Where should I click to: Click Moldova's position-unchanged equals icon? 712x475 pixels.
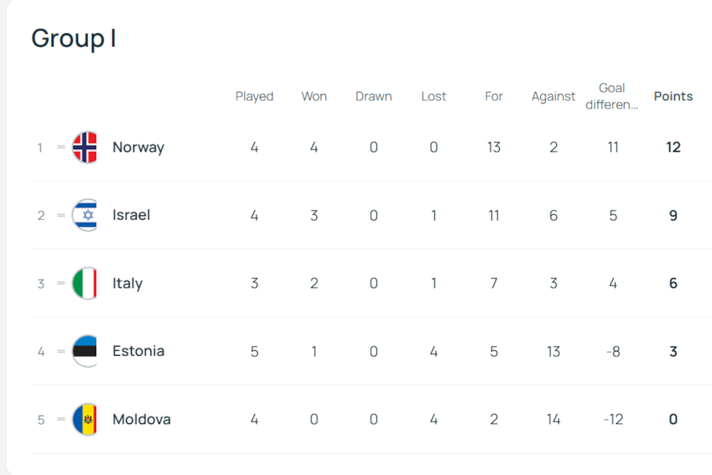61,419
